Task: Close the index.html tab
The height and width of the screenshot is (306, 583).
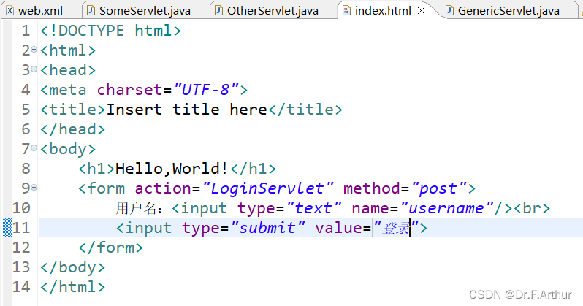Action: point(422,11)
